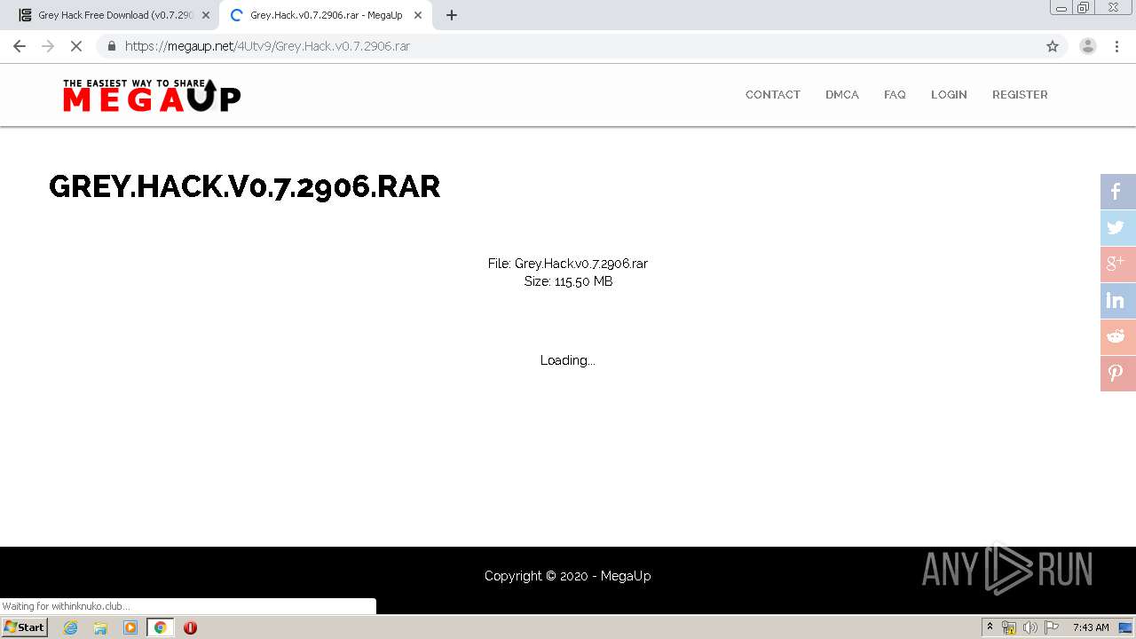Go to REGISTER page

[x=1020, y=95]
